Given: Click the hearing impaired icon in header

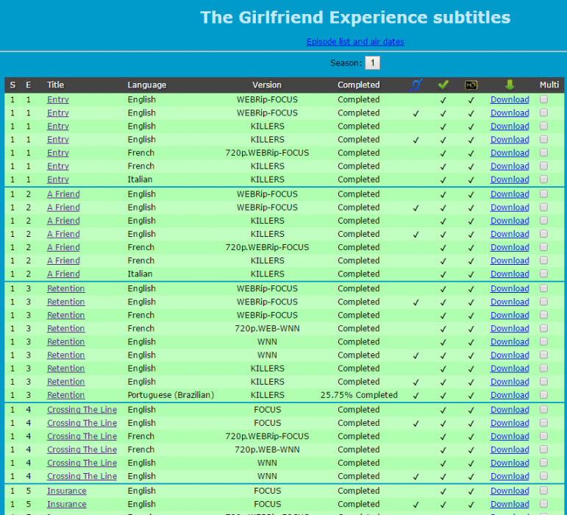Looking at the screenshot, I should click(416, 85).
